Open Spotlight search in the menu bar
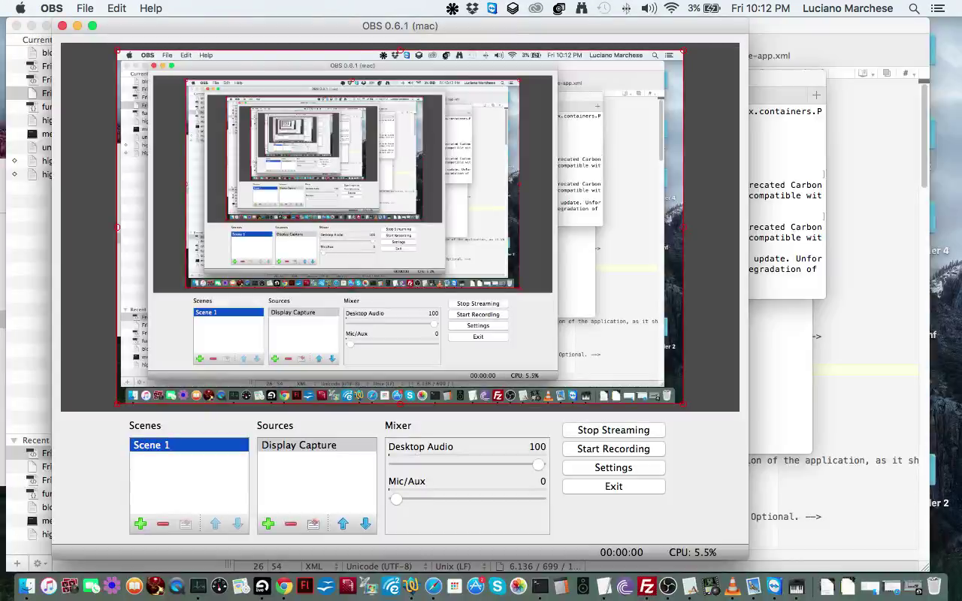962x601 pixels. (x=915, y=8)
